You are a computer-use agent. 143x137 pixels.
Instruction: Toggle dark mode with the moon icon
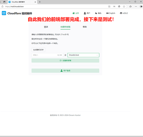click(96, 13)
